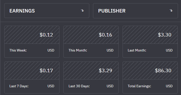Click the arrow icon in PUBLISHER box

(171, 10)
